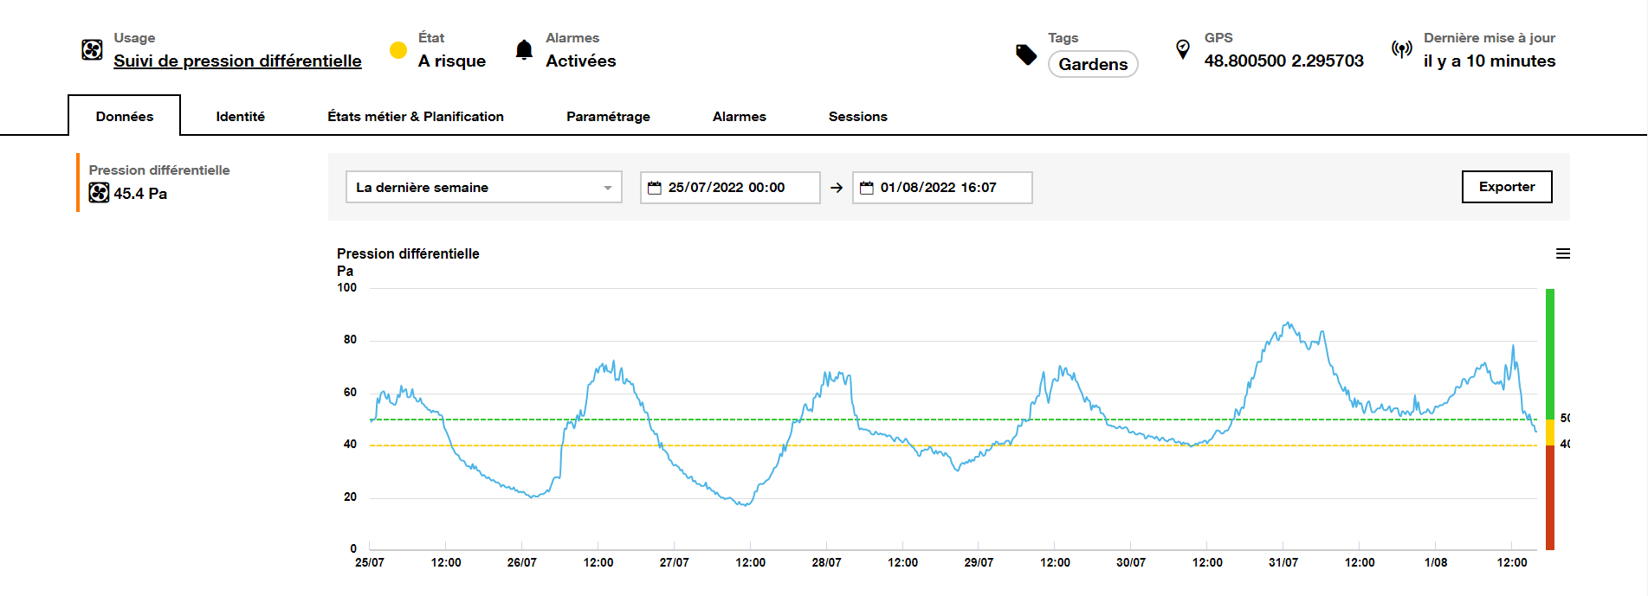Open Suivi de pression différentielle link
This screenshot has height=596, width=1648.
tap(237, 61)
